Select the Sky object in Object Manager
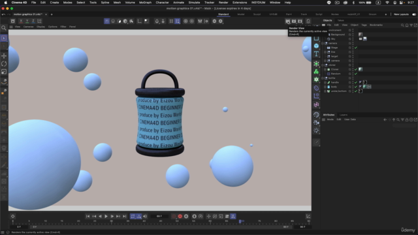 tap(333, 39)
